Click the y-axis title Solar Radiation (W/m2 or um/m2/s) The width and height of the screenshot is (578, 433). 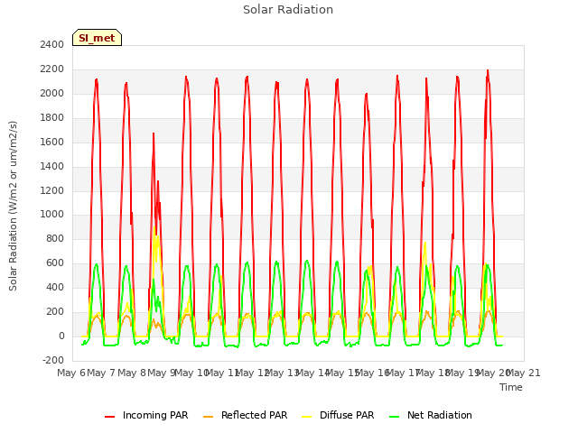click(13, 206)
